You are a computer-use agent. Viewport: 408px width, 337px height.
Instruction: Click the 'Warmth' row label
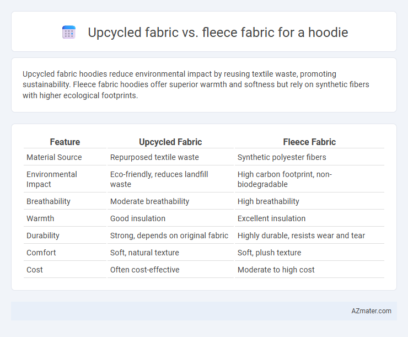coord(40,218)
